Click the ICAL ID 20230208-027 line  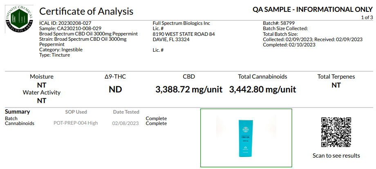click(x=65, y=24)
